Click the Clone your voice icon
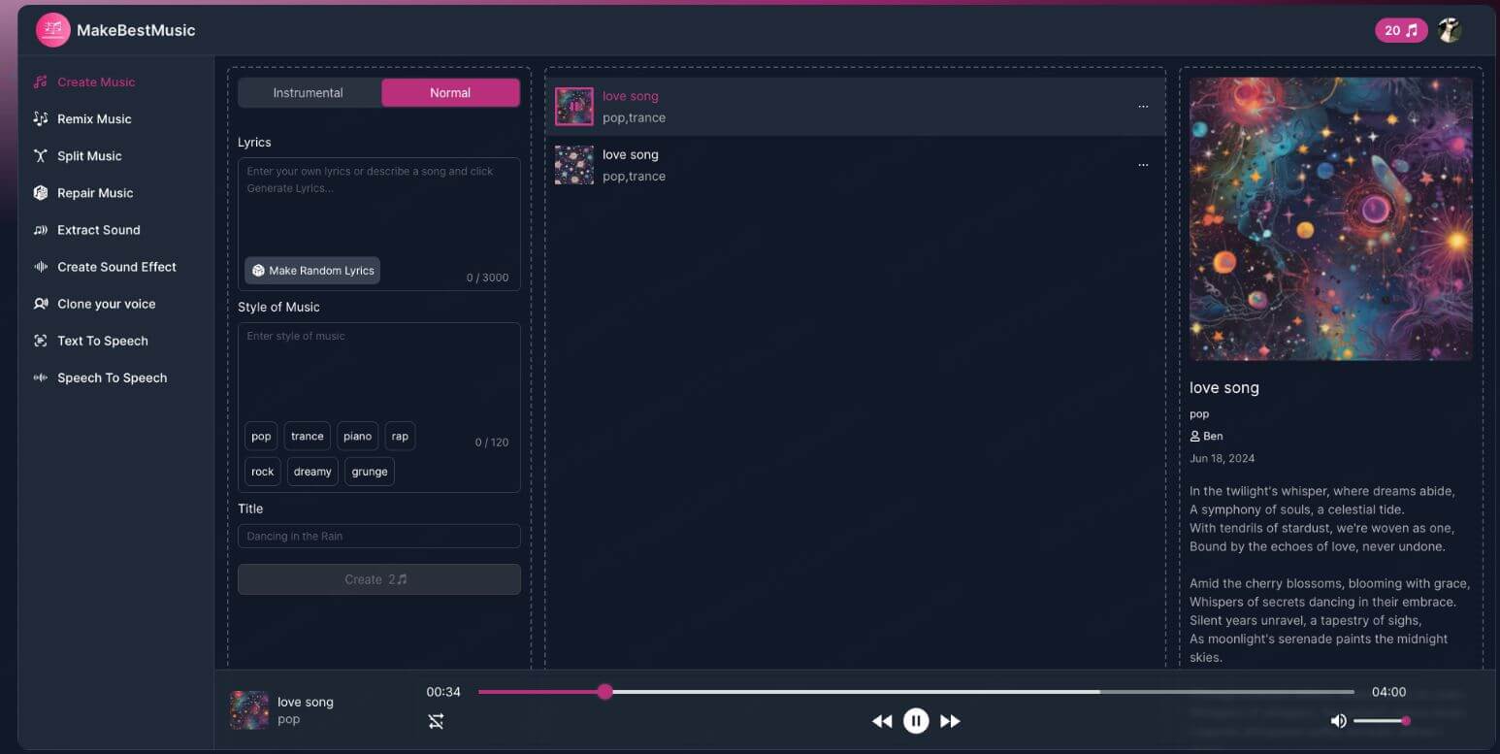Screen dimensions: 1500x754 (41, 304)
